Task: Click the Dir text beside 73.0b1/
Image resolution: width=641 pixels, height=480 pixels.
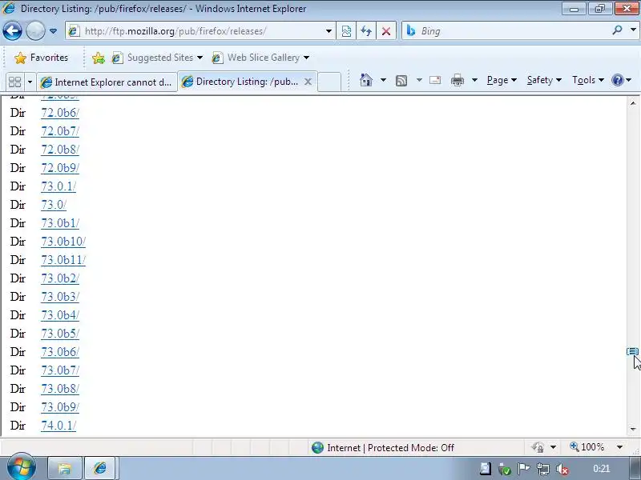Action: pos(18,223)
